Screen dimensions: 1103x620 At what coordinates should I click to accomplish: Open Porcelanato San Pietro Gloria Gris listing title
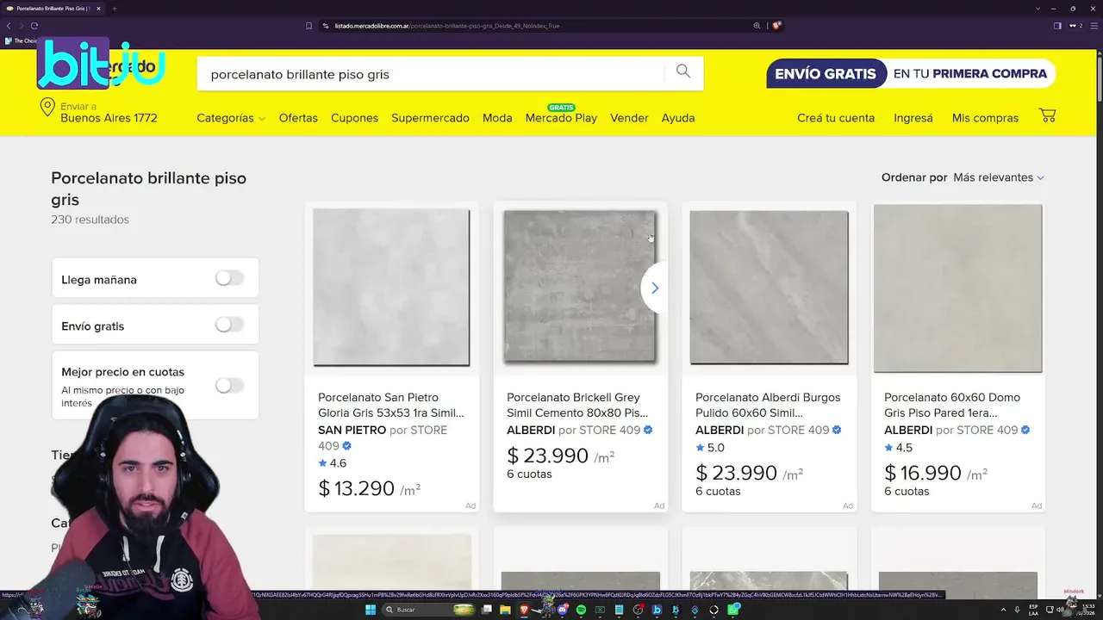tap(390, 405)
